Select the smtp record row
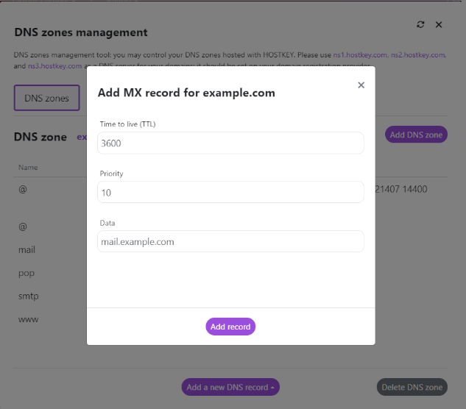This screenshot has width=466, height=409. pos(28,296)
